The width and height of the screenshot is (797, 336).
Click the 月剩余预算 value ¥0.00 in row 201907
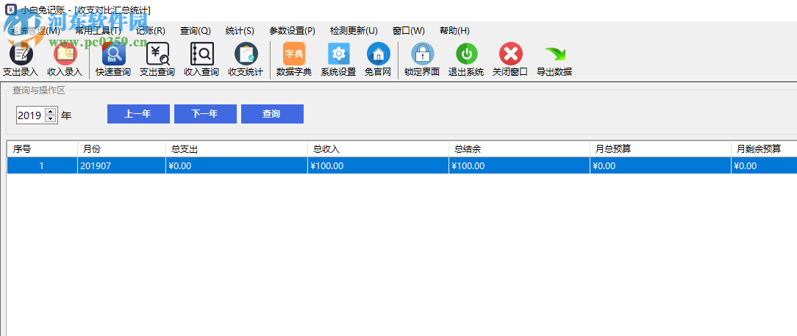(765, 165)
